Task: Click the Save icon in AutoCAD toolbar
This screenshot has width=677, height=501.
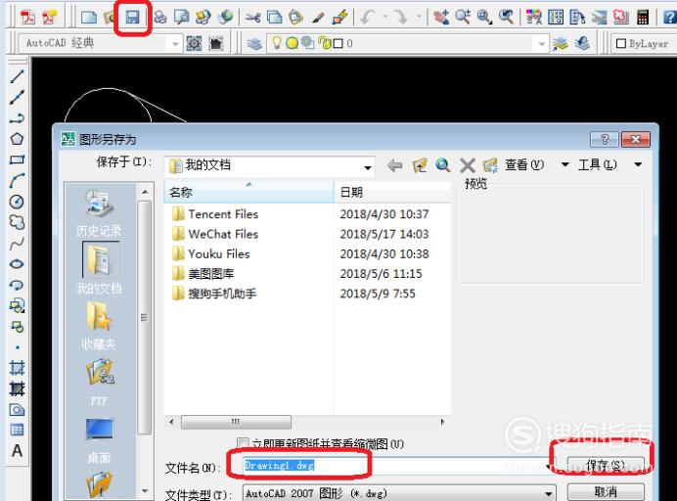Action: tap(132, 18)
